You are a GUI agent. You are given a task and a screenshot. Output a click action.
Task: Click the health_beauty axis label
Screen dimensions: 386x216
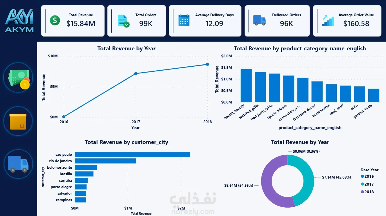(234, 112)
